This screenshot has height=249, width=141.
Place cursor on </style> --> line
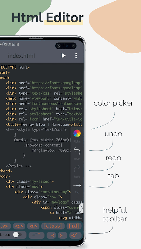19,166
